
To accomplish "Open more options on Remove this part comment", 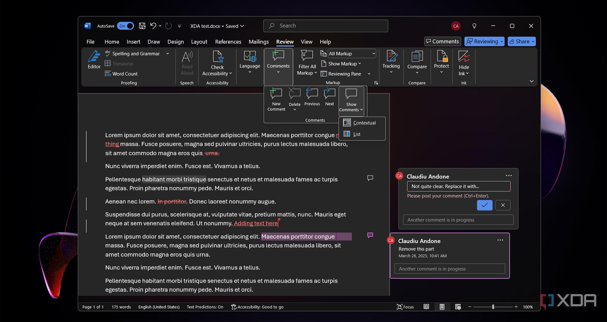I will pyautogui.click(x=500, y=240).
